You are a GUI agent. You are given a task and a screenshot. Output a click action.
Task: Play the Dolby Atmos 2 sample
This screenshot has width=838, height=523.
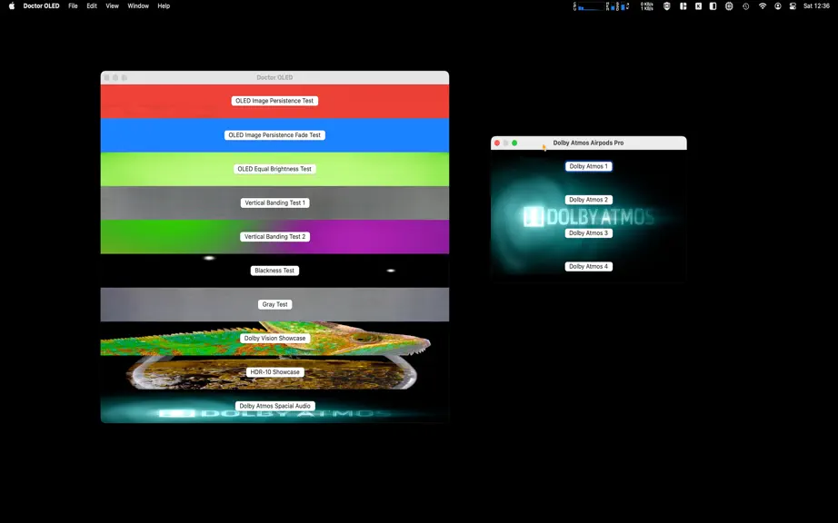coord(588,200)
